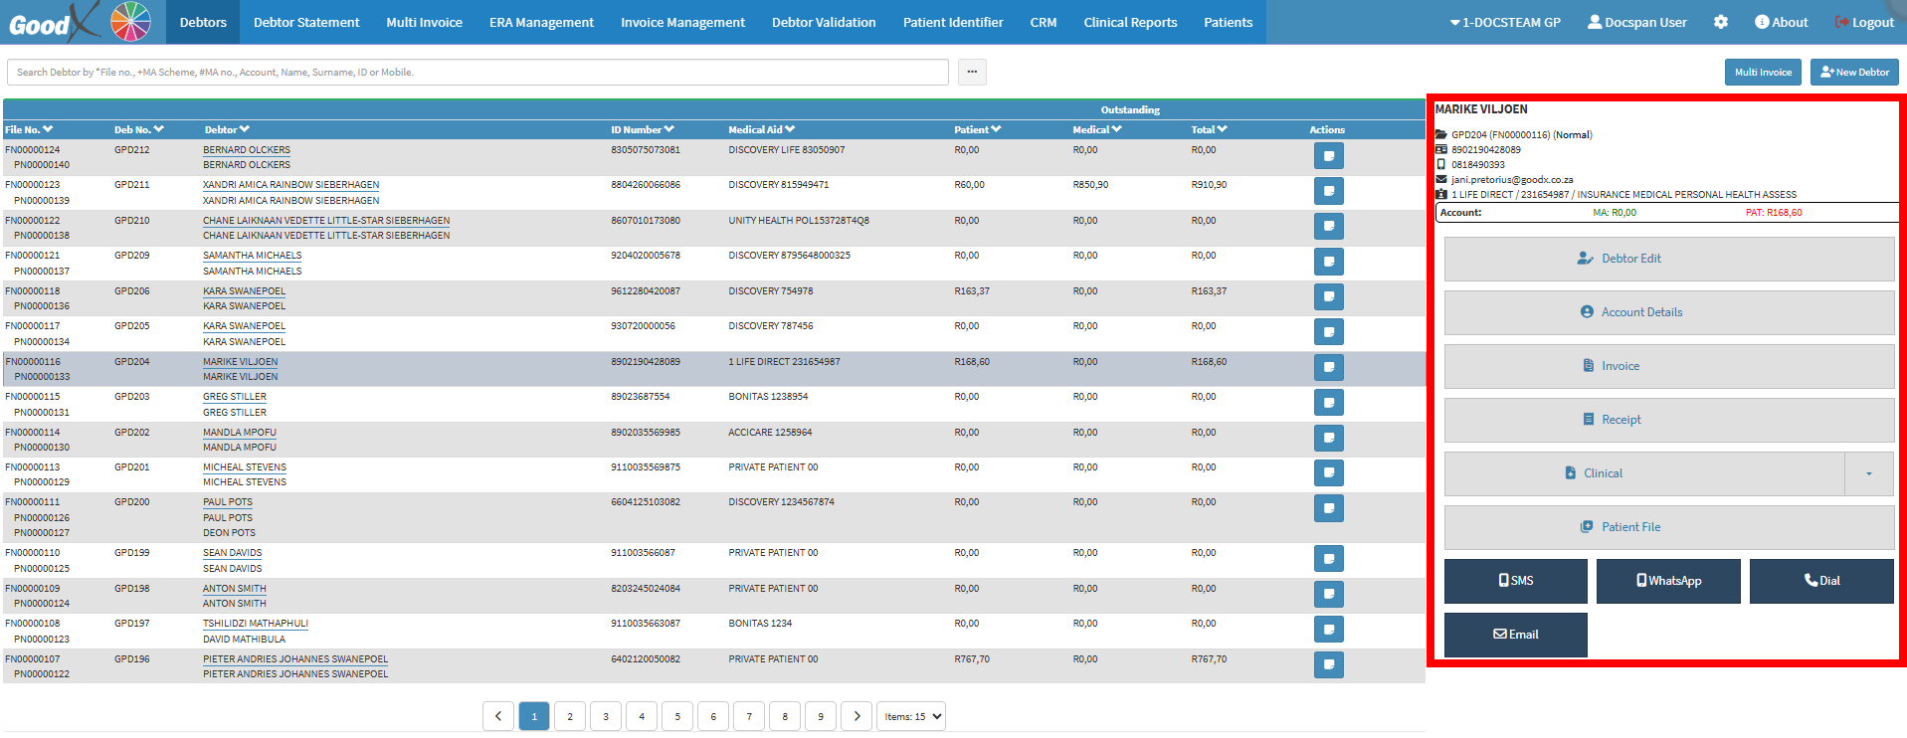
Task: Sort table by File No. column
Action: pyautogui.click(x=29, y=129)
